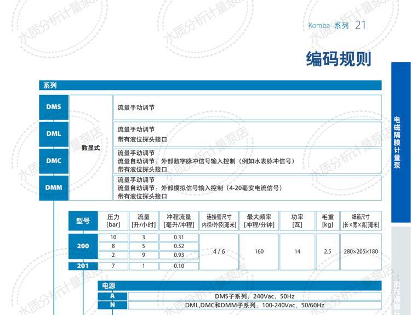Click the Komba 系列 header text
The height and width of the screenshot is (315, 411).
(x=328, y=25)
